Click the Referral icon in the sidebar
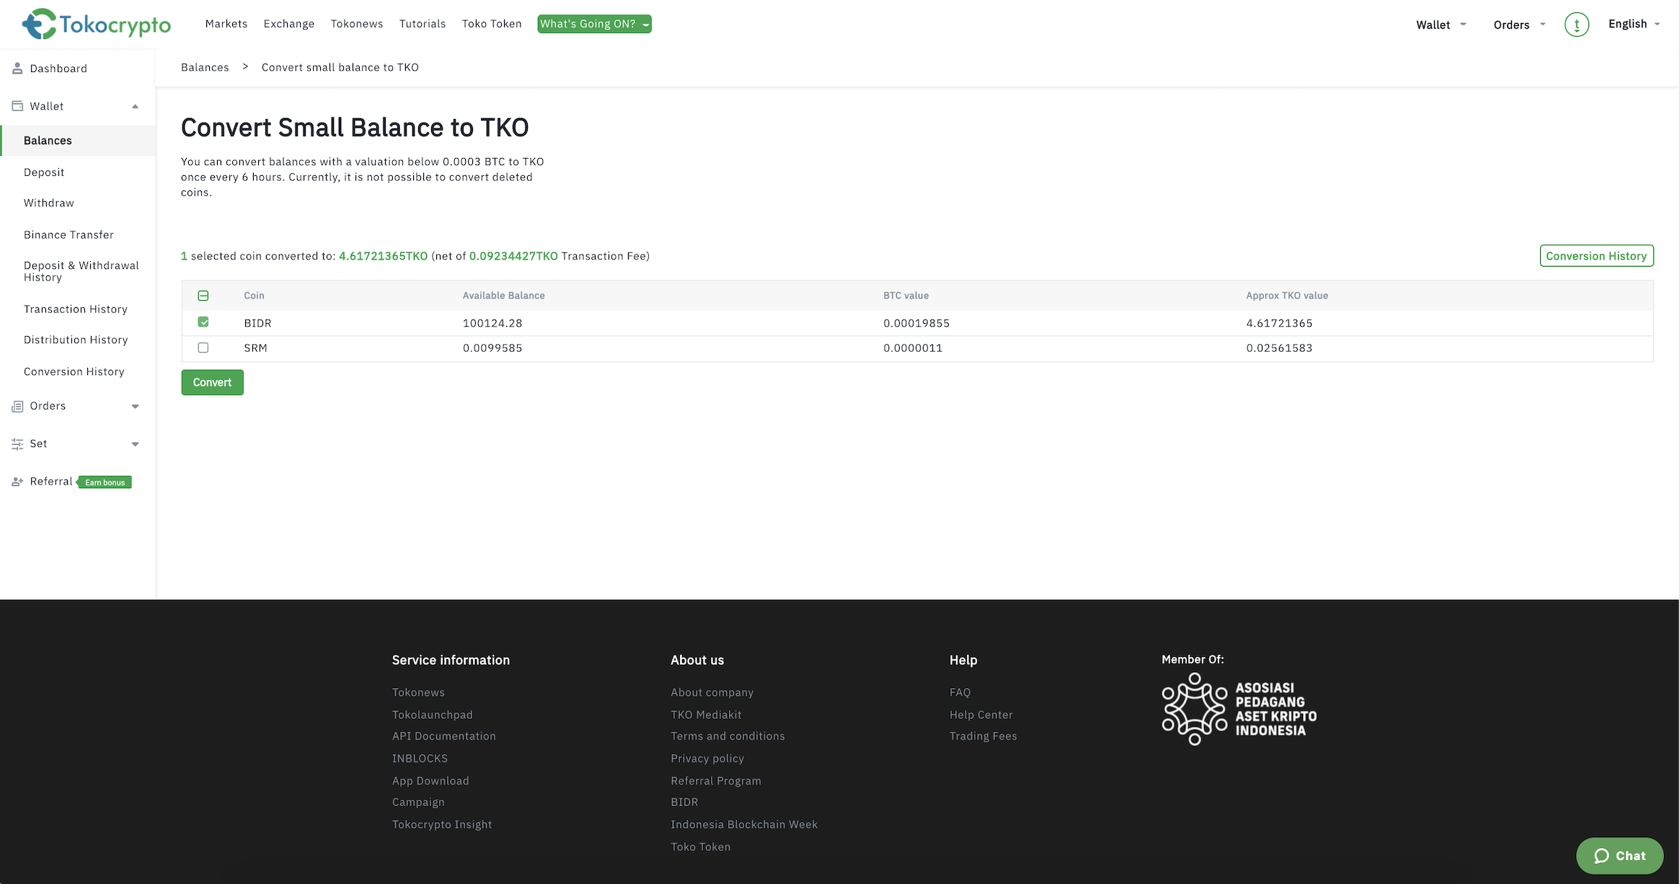Screen dimensions: 1680x884 point(17,481)
